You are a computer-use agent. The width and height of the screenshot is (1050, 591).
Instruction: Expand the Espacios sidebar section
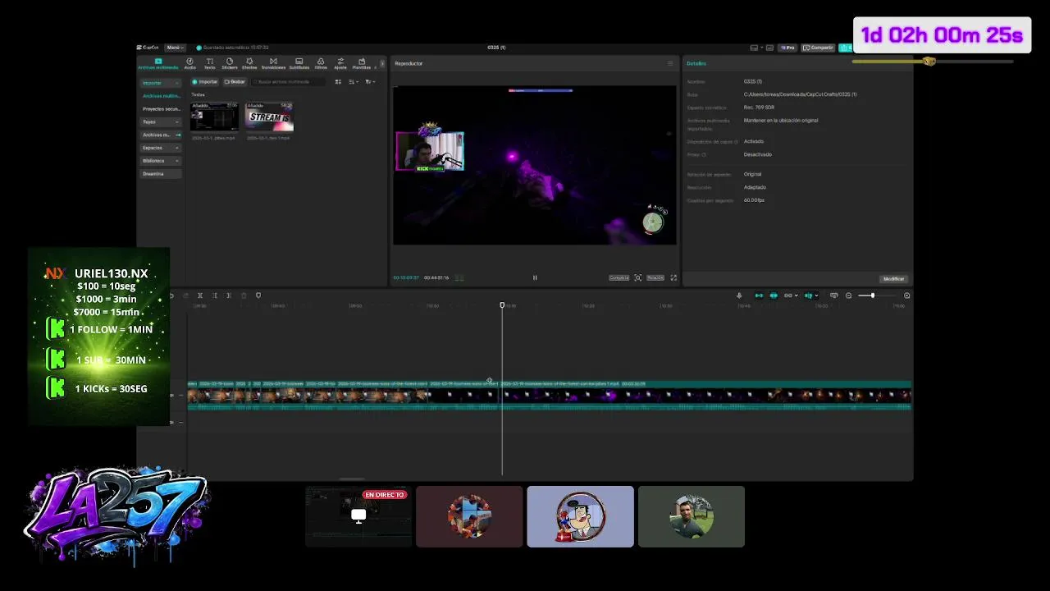pyautogui.click(x=161, y=148)
